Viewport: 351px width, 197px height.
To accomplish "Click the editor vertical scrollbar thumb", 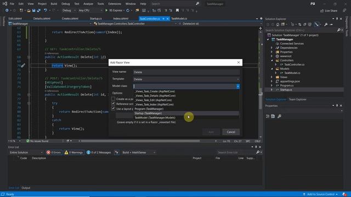I will tap(261, 99).
